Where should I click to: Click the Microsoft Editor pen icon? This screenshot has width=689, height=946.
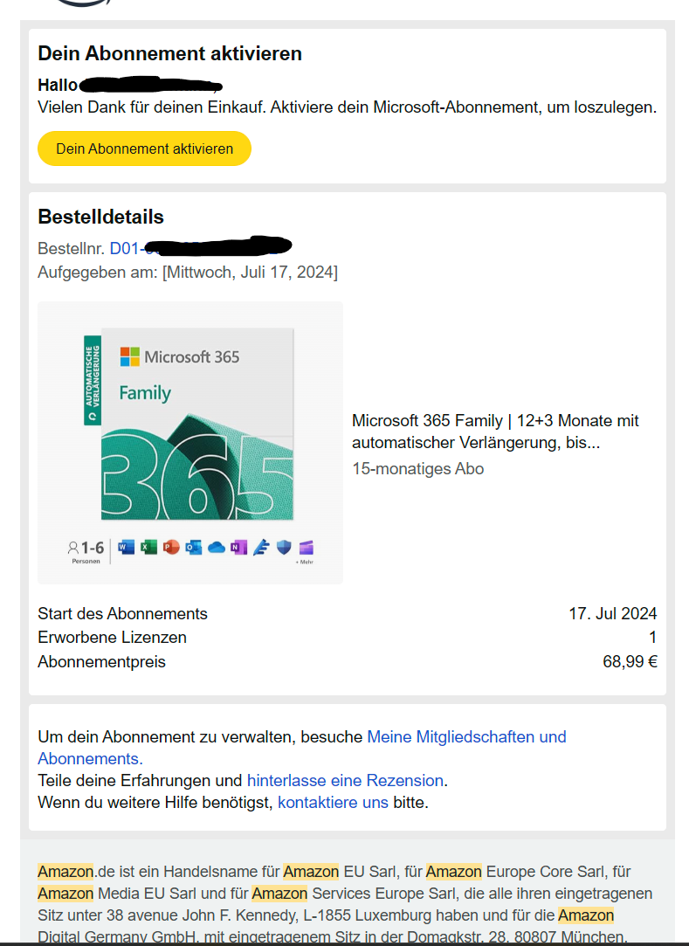261,547
